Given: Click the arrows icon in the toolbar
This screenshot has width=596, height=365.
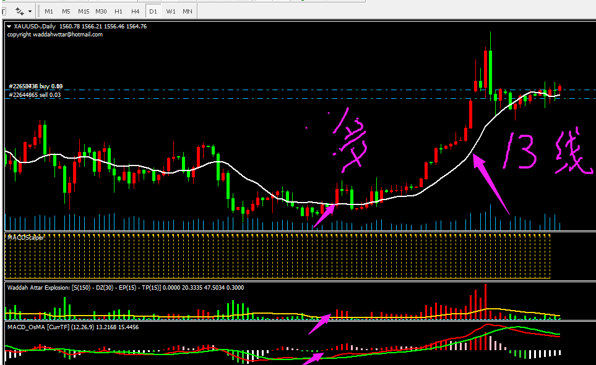Looking at the screenshot, I should point(19,11).
